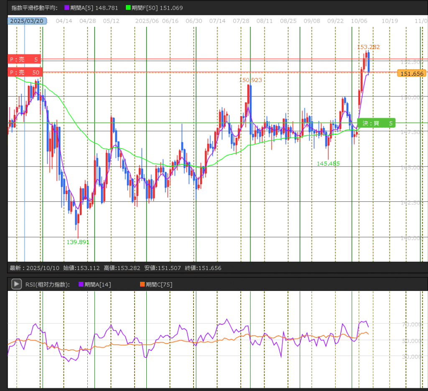Viewport: 428px width, 391px height.
Task: Click the 最新 OHLC status bar
Action: click(x=115, y=268)
